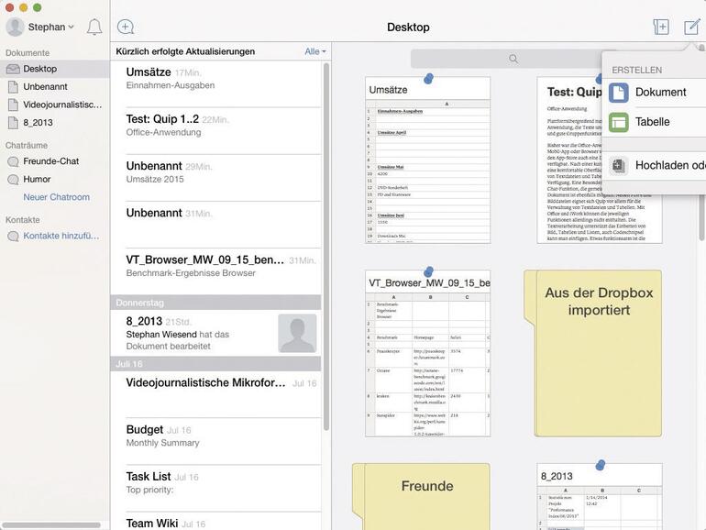Open the Freunde folder
The width and height of the screenshot is (706, 530).
coord(421,497)
